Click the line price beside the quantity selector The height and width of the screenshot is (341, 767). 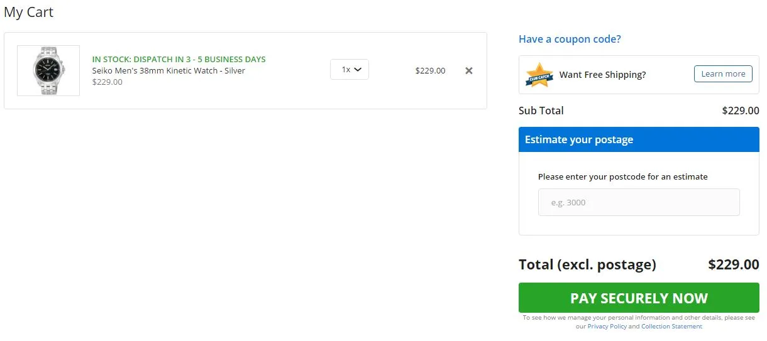[x=430, y=71]
